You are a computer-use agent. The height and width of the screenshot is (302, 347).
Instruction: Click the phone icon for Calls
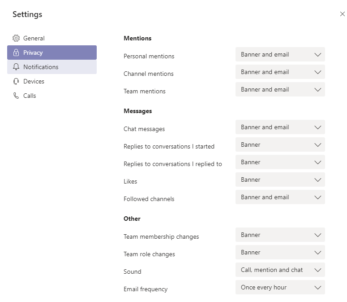(x=16, y=96)
